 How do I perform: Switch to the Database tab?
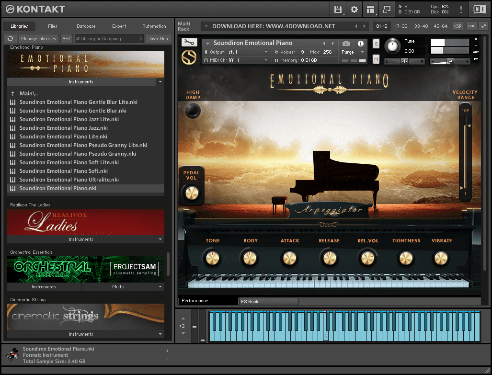(x=86, y=26)
